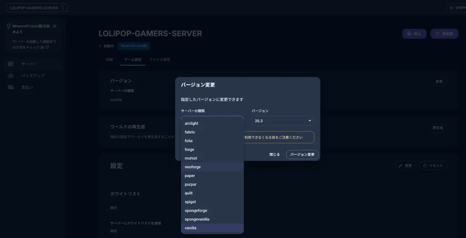
Task: Open サーバー in the sidebar
Action: point(33,64)
